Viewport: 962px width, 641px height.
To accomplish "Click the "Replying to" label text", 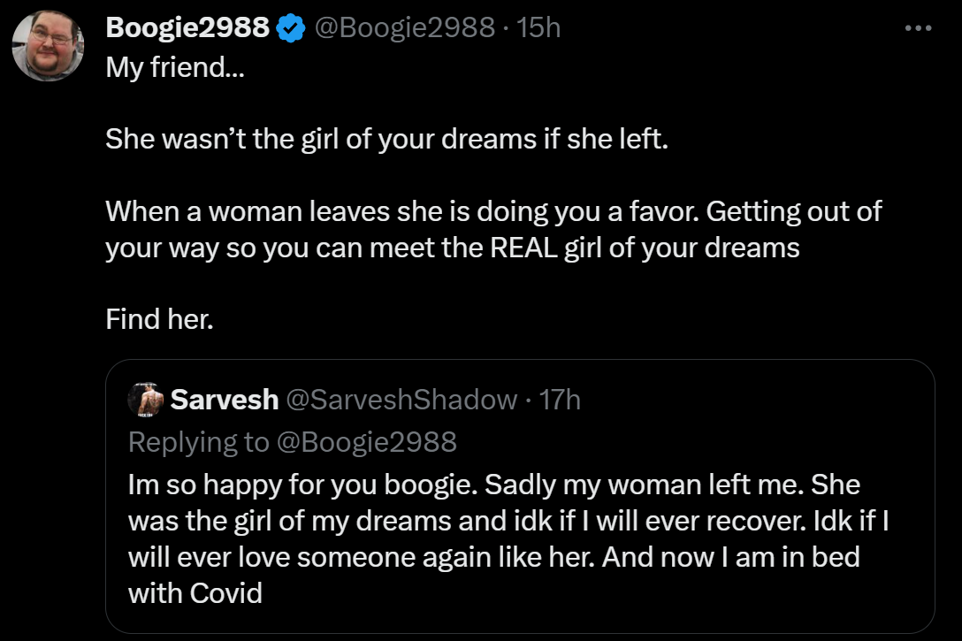I will pyautogui.click(x=198, y=441).
